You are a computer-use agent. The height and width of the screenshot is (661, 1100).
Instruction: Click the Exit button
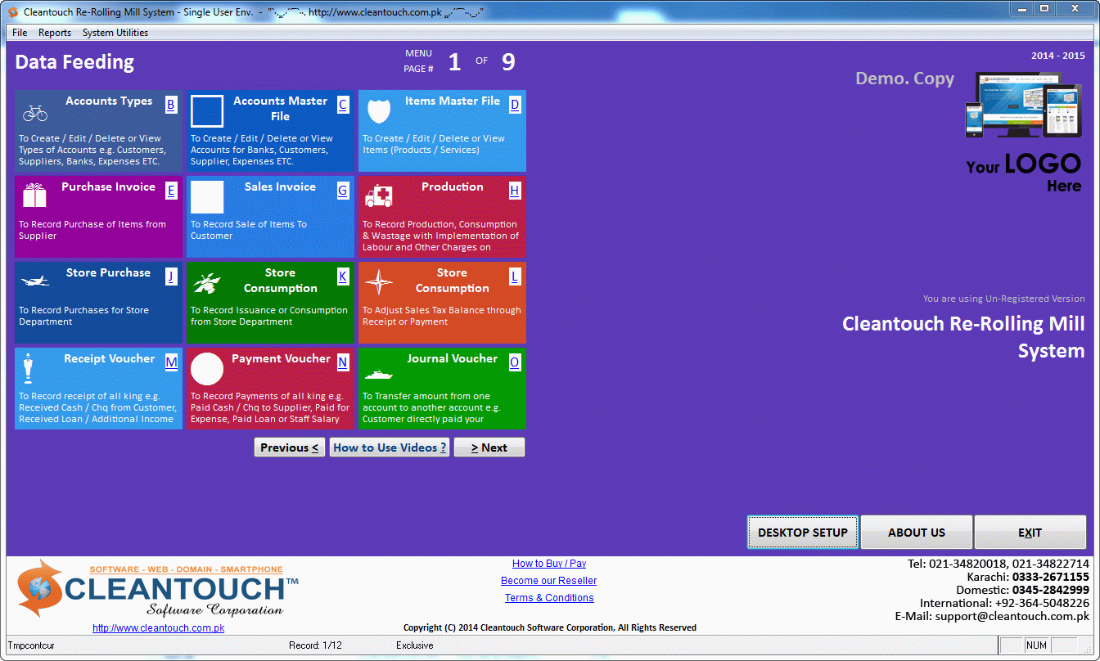1030,533
